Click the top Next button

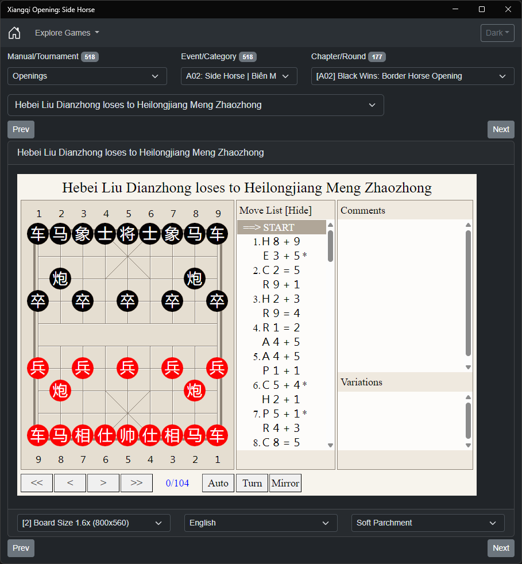pyautogui.click(x=501, y=129)
